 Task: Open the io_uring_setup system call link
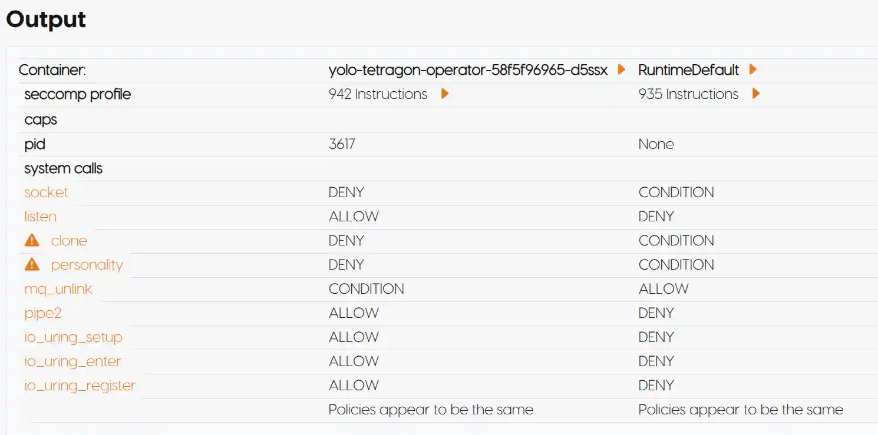(73, 337)
